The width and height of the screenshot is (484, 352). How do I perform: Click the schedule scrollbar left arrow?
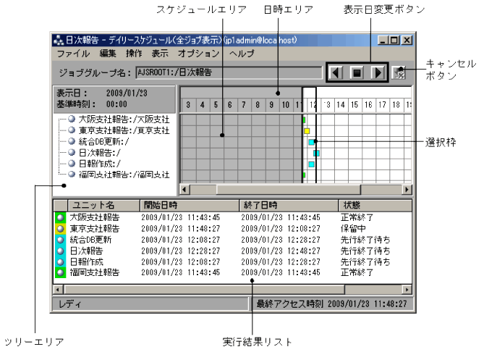click(184, 189)
